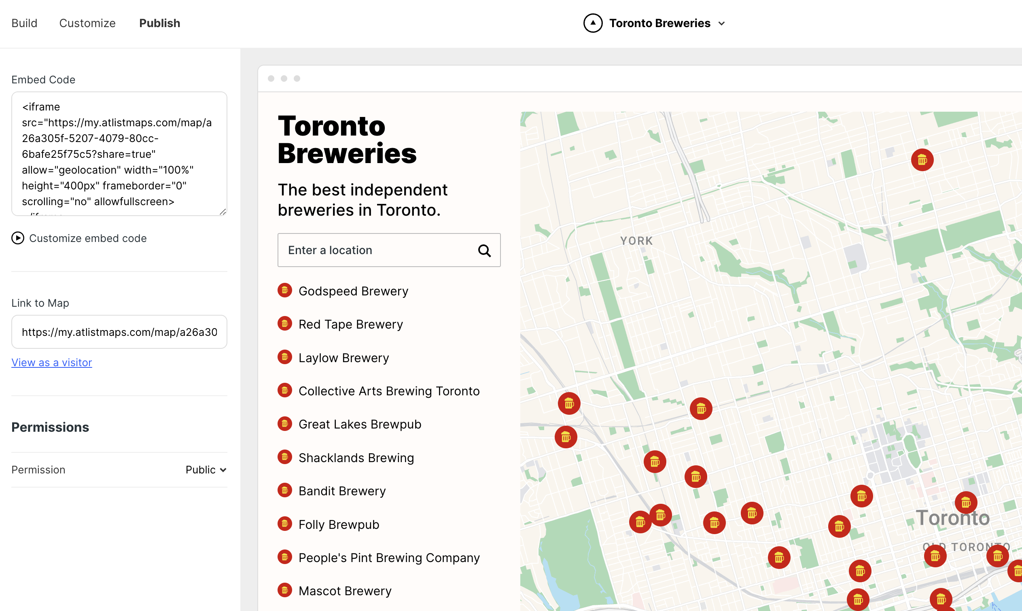Select Laylow Brewery in the list
The image size is (1022, 611).
click(343, 358)
